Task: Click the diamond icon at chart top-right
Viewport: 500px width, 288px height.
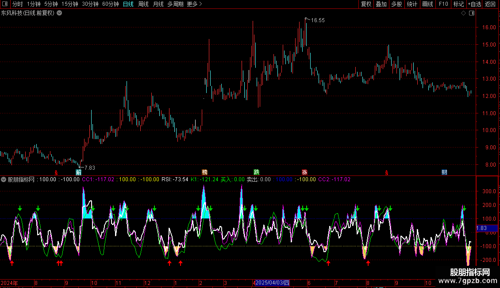Action: pyautogui.click(x=463, y=13)
